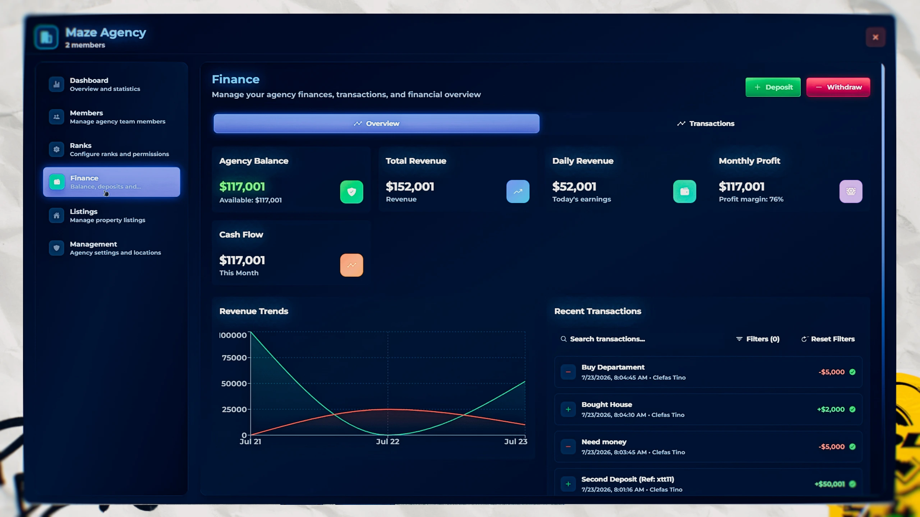This screenshot has width=920, height=517.
Task: Click Reset Filters
Action: [828, 339]
